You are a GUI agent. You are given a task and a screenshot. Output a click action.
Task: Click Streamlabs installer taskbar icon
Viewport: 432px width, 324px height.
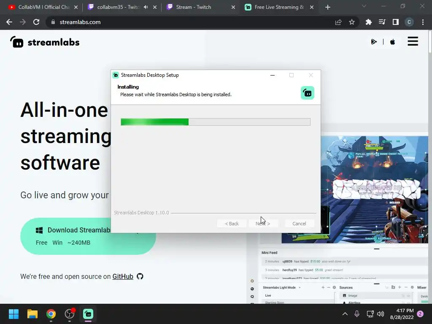[x=88, y=314]
